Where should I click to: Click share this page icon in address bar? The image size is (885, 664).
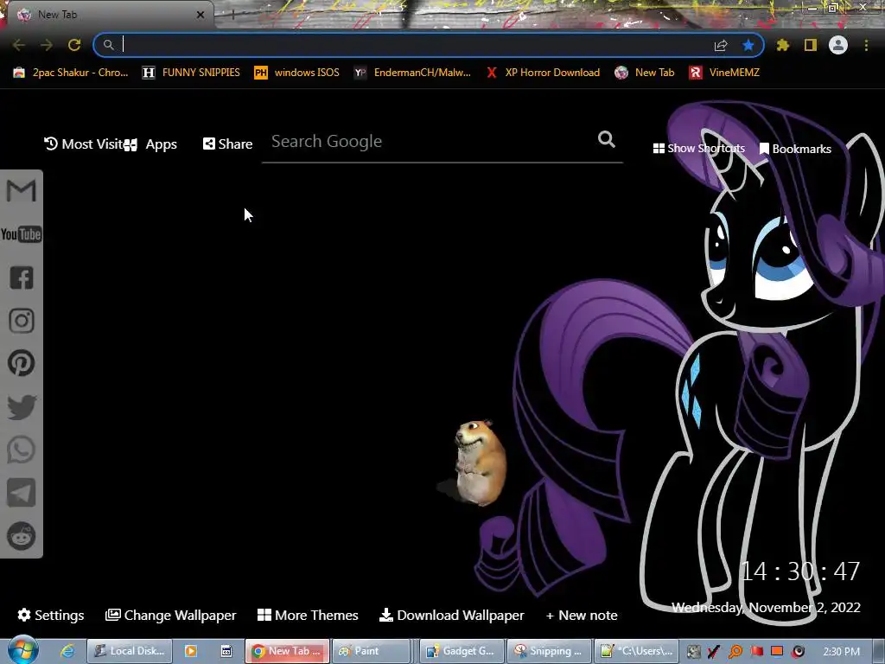click(x=721, y=45)
